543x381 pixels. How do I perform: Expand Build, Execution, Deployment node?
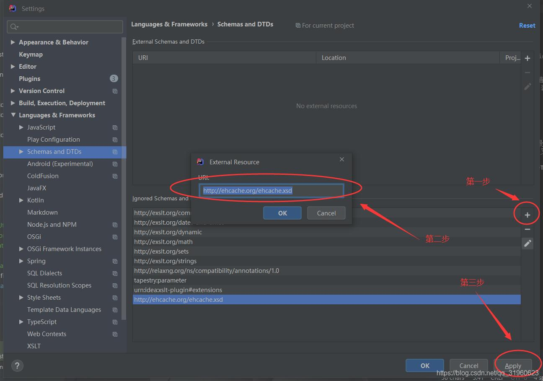point(13,103)
